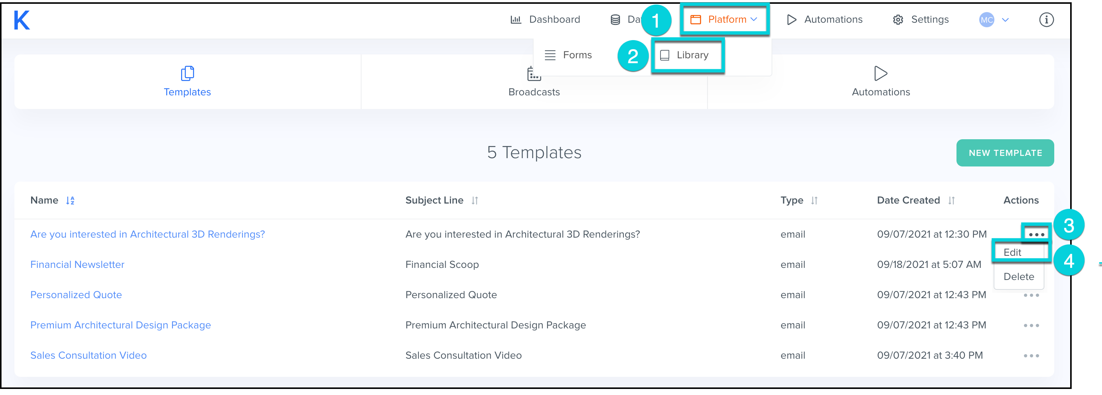Sort by Name column icon

[x=70, y=201]
